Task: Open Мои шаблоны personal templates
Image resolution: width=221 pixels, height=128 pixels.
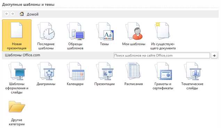Action: coord(134,34)
